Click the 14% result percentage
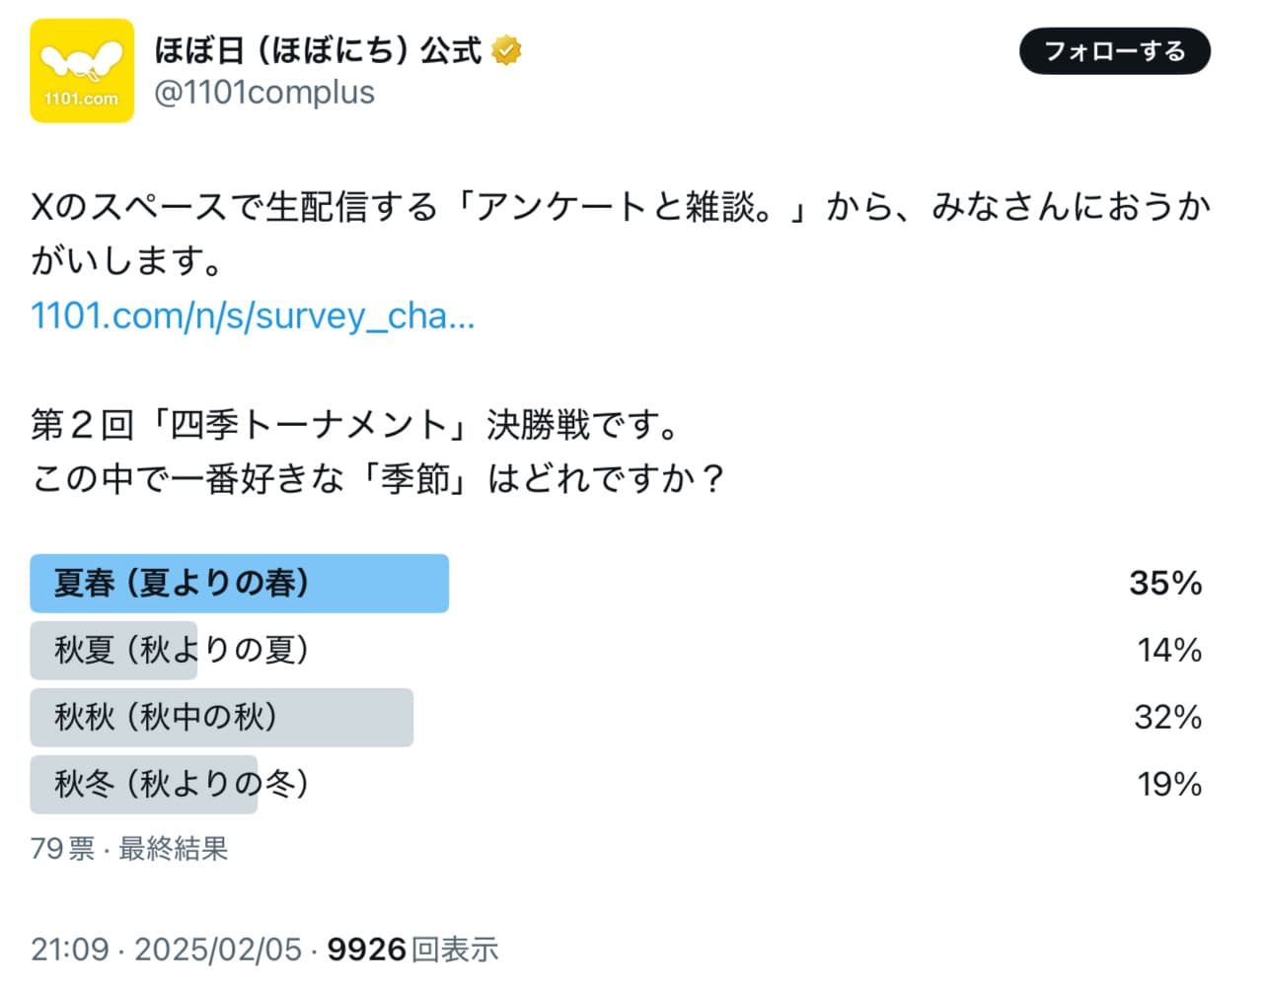The height and width of the screenshot is (990, 1264). pyautogui.click(x=1169, y=650)
